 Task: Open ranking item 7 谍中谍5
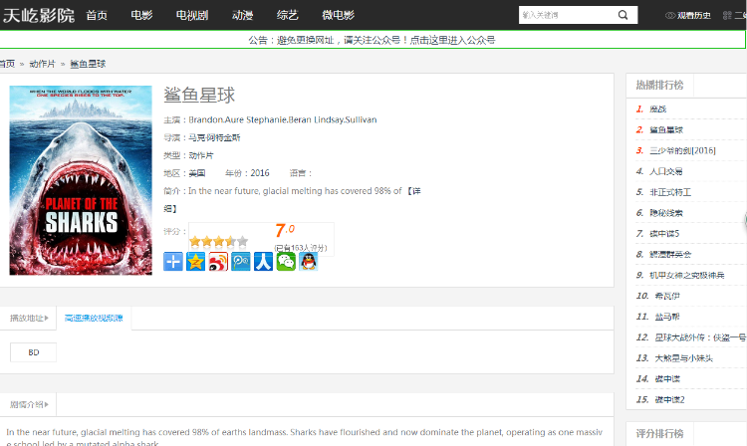click(x=664, y=234)
